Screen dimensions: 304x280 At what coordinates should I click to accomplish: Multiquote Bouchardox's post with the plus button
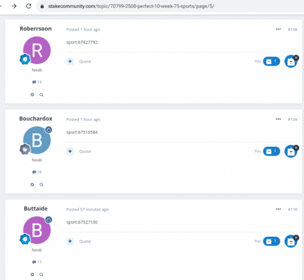click(x=70, y=151)
